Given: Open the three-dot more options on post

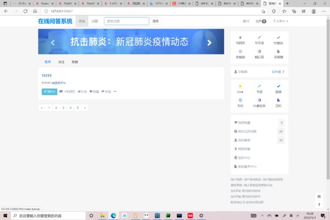Looking at the screenshot, I should click(x=115, y=91).
